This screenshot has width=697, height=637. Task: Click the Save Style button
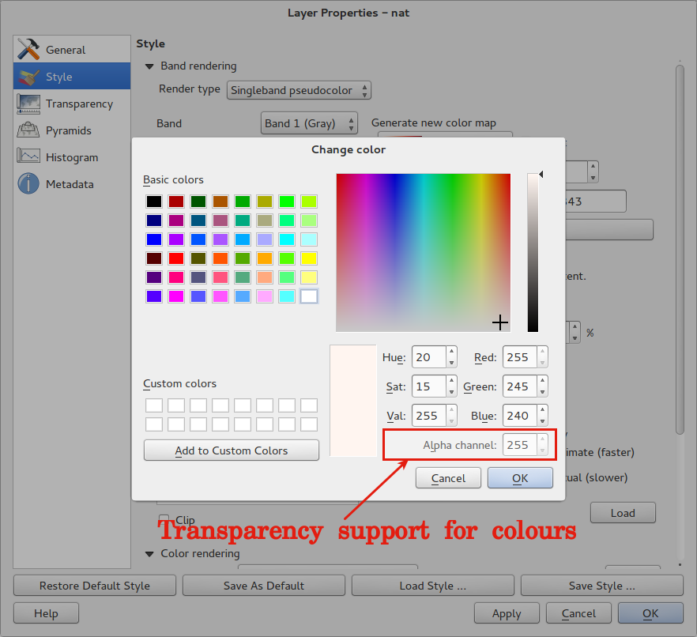click(x=601, y=586)
